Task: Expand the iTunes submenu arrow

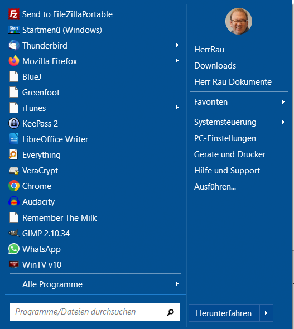Action: [177, 108]
